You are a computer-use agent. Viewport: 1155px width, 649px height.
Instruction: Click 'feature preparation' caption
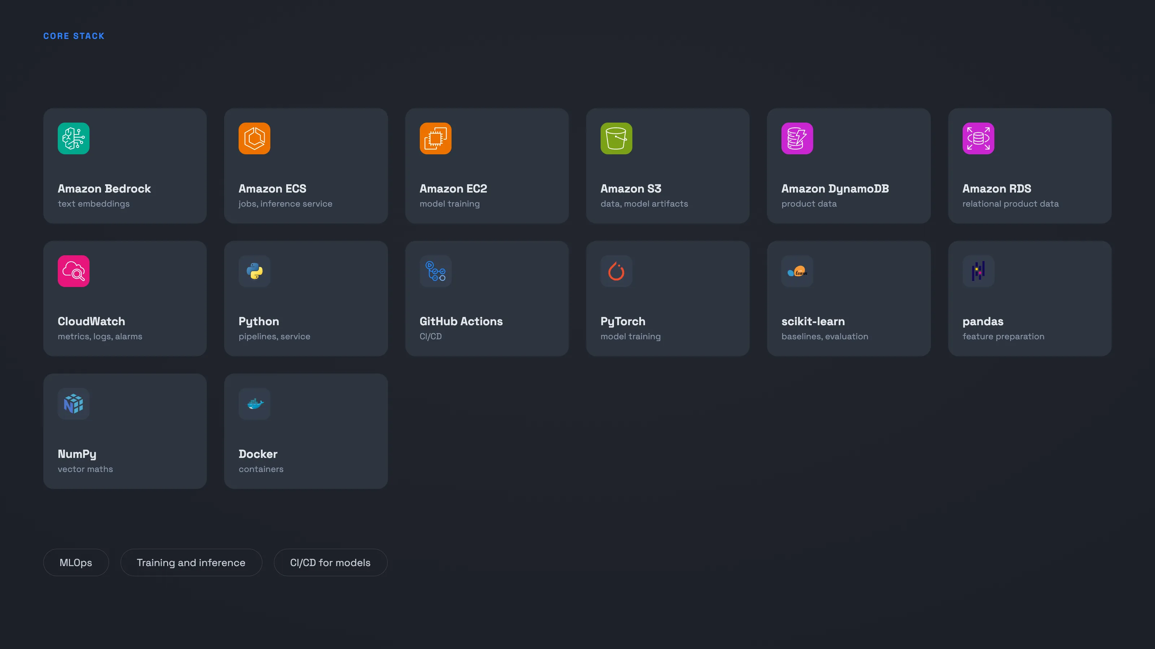pyautogui.click(x=1003, y=336)
